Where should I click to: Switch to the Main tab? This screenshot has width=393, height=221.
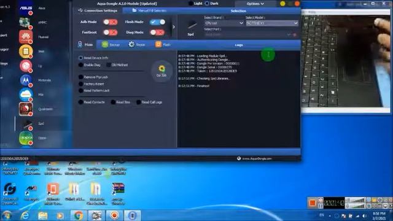tap(85, 45)
